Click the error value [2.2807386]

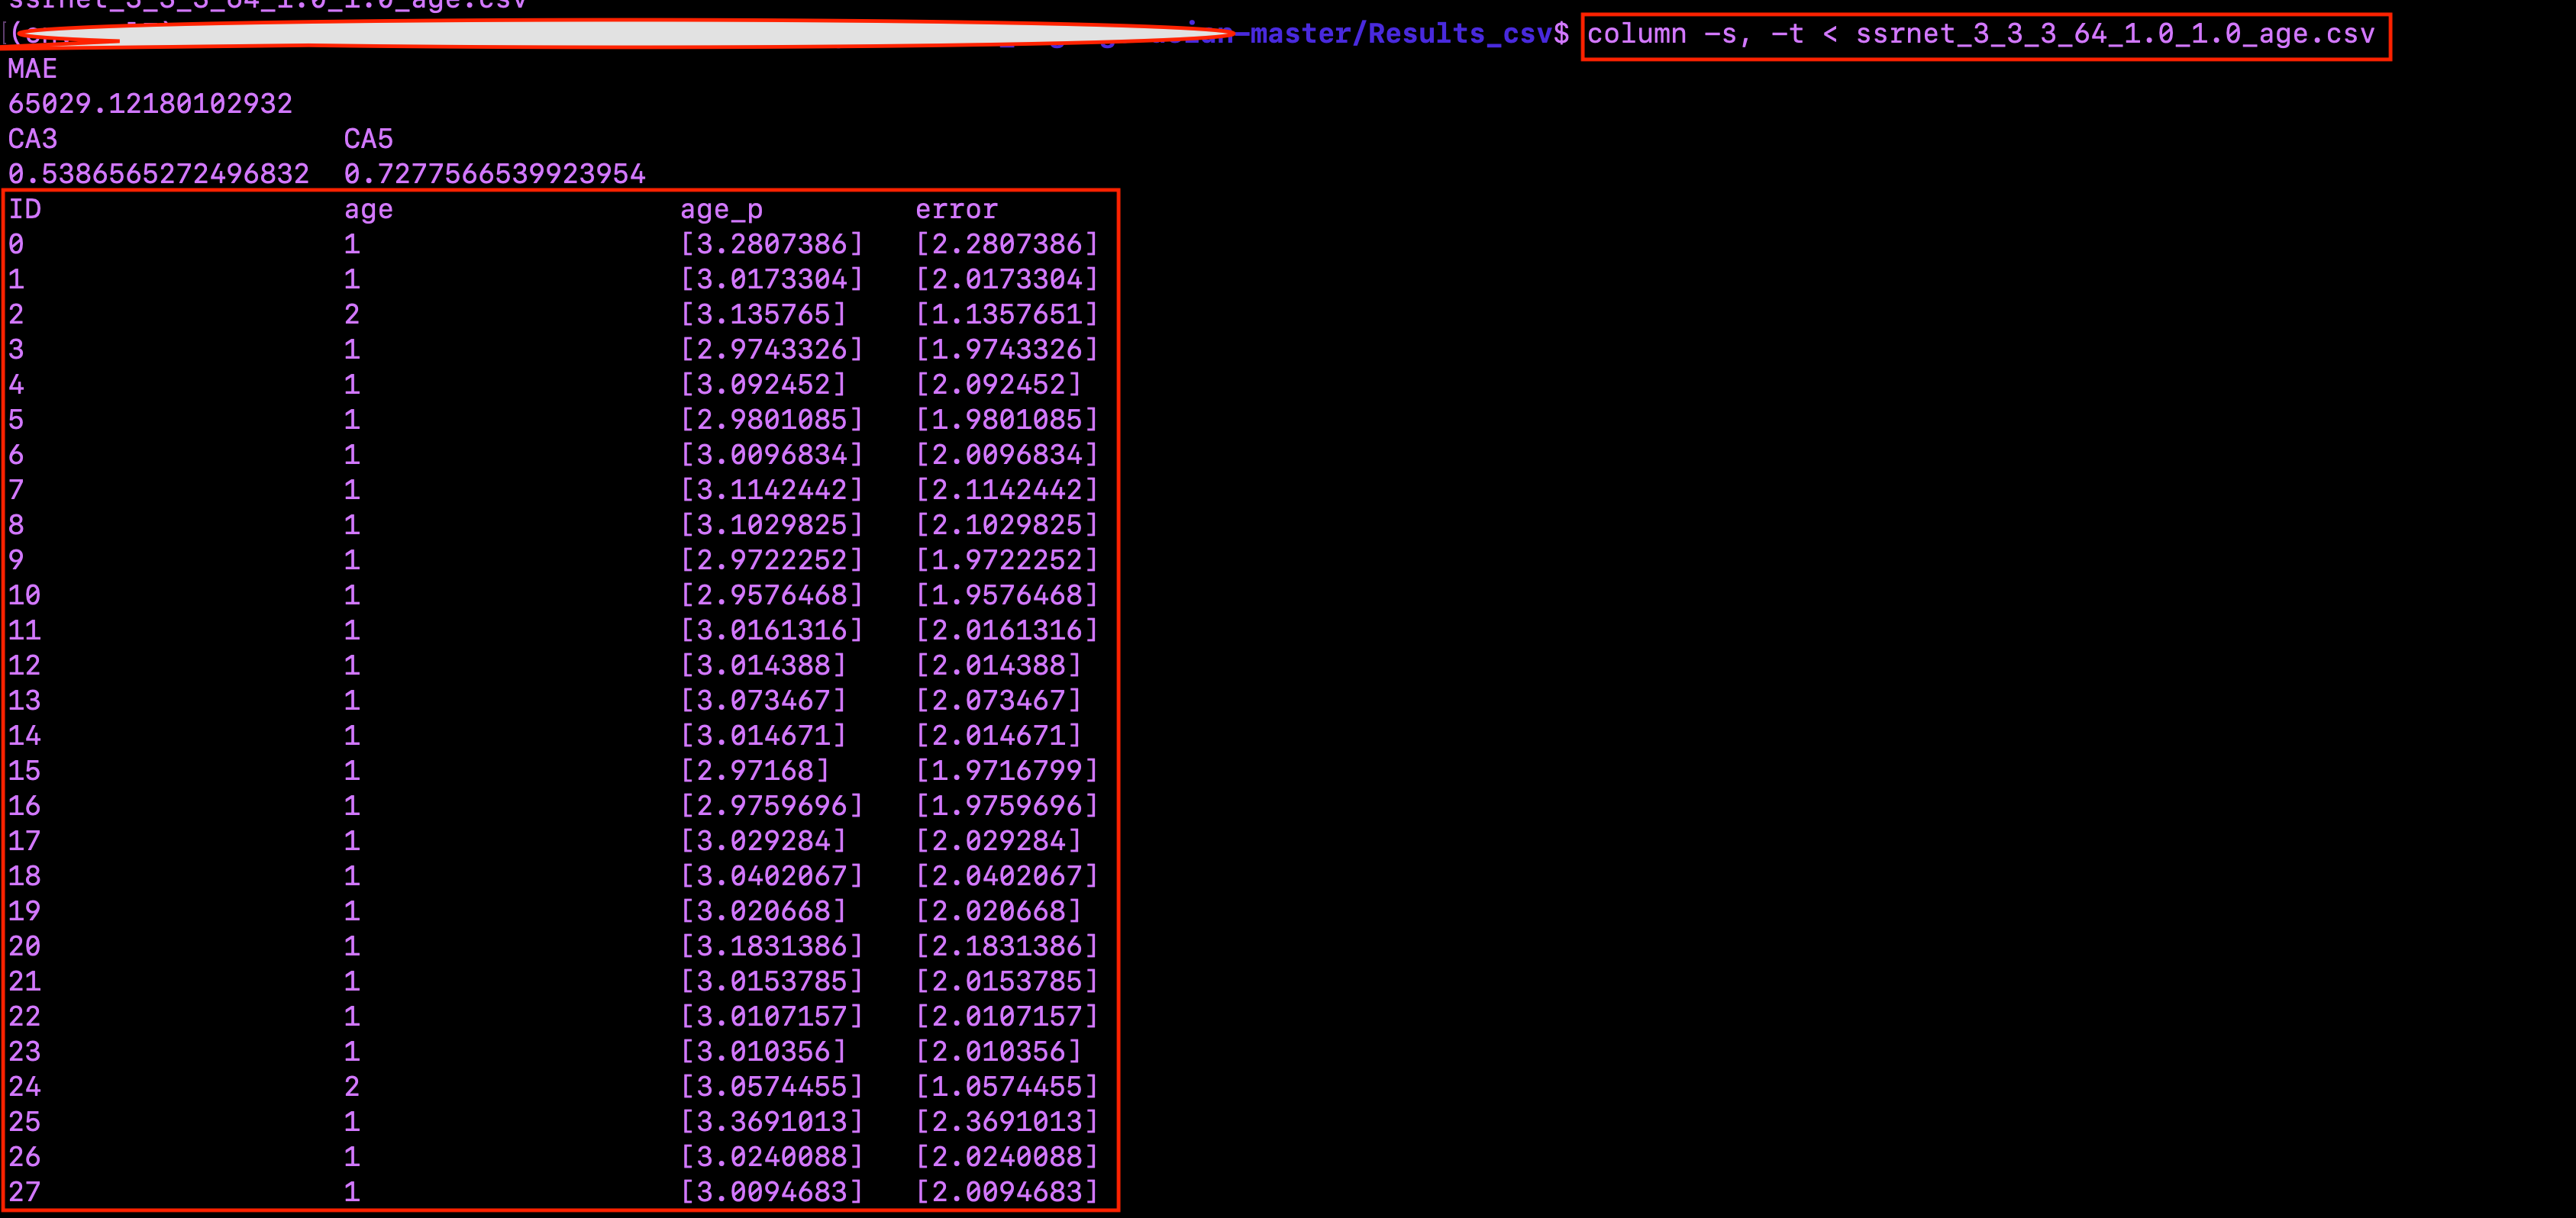click(1007, 243)
